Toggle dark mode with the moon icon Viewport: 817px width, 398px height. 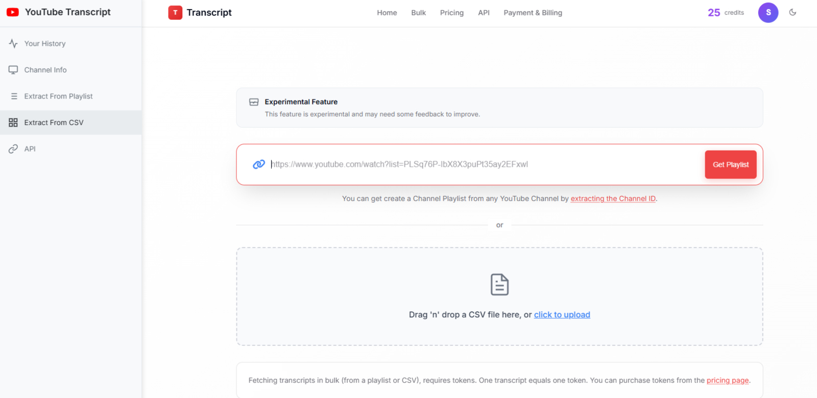[x=792, y=12]
